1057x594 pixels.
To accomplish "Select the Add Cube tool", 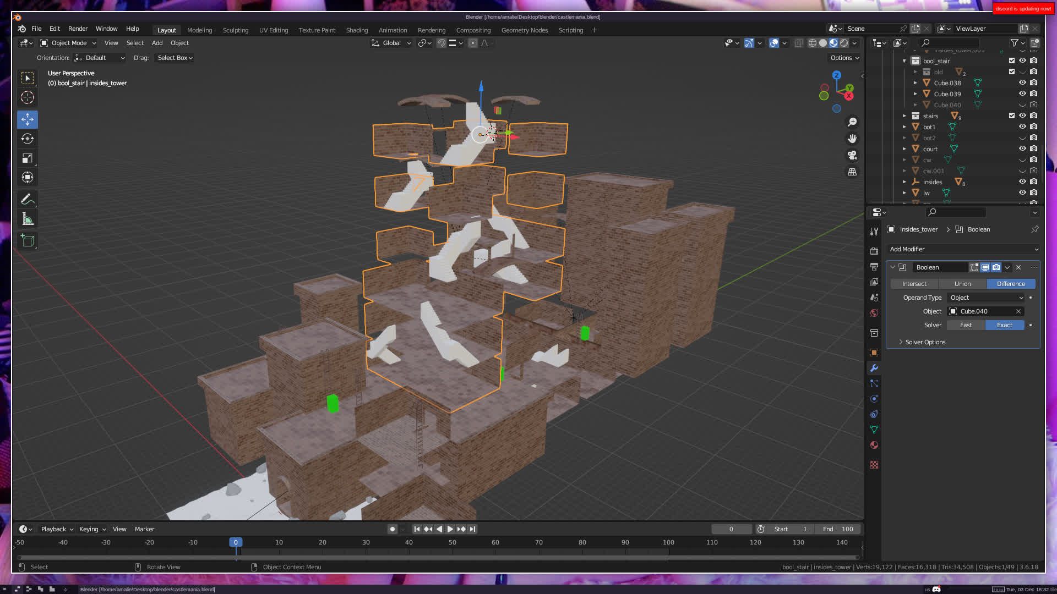I will coord(28,240).
